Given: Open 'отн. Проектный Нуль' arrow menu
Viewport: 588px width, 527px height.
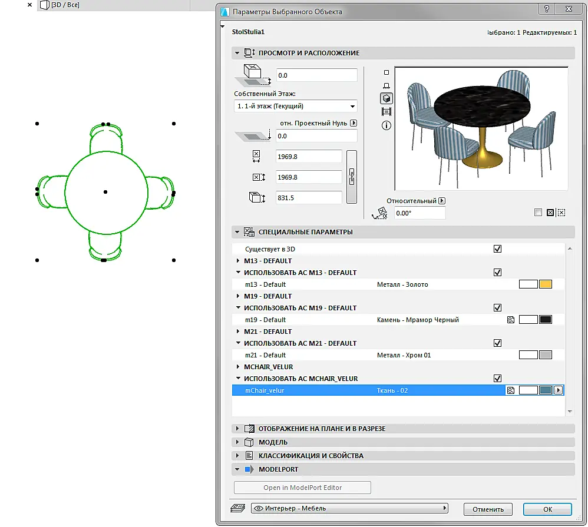Looking at the screenshot, I should (x=354, y=123).
